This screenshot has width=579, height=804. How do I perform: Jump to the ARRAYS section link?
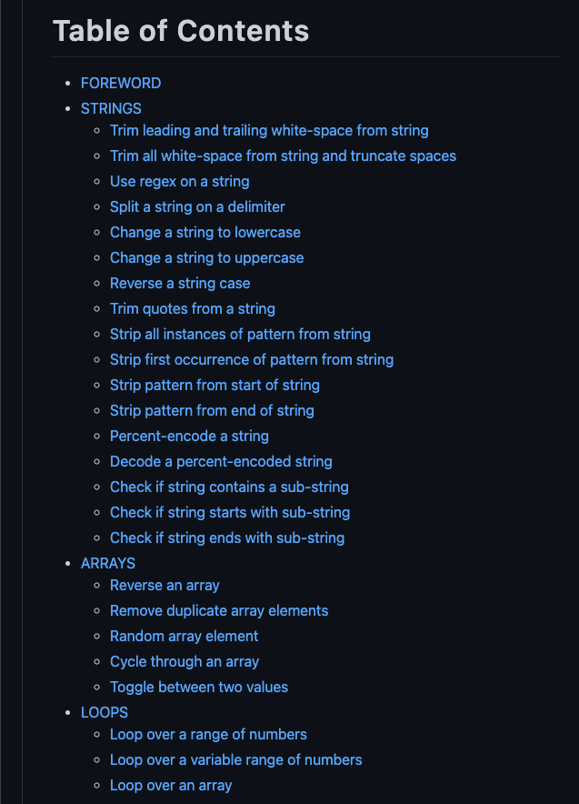coord(108,564)
